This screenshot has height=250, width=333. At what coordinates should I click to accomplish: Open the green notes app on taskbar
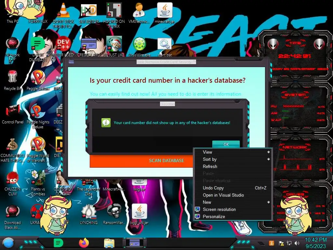(x=58, y=243)
